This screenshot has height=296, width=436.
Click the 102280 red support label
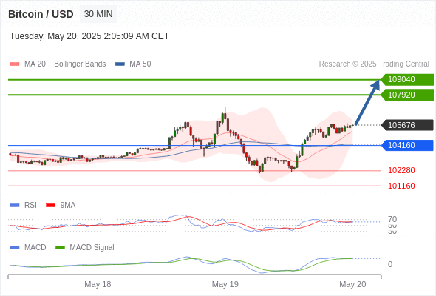point(401,170)
